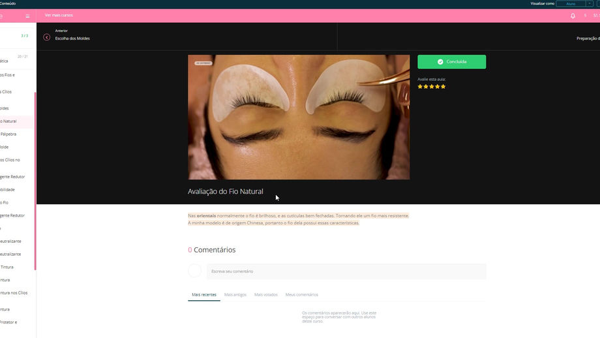
Task: Switch to the Mais antigos tab
Action: coord(235,295)
